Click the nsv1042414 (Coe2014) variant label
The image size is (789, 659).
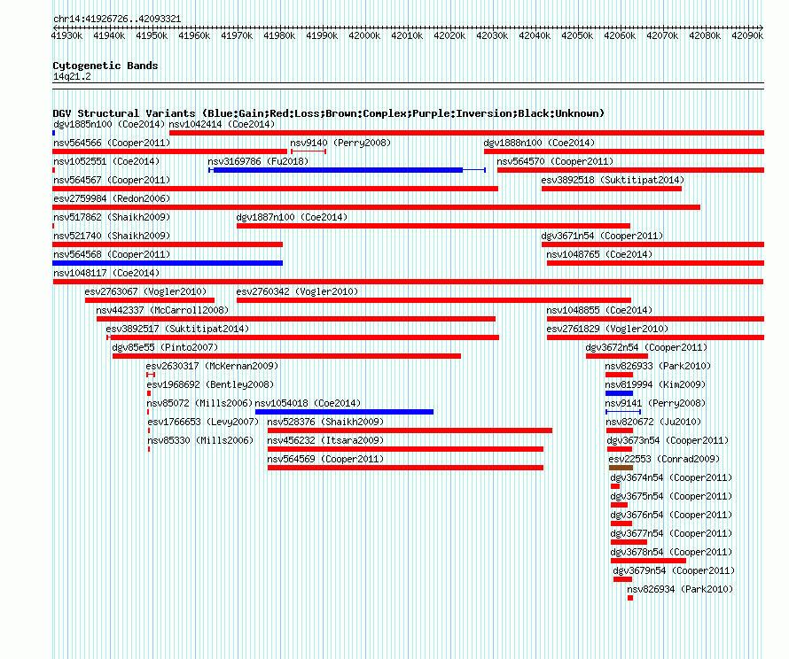[x=222, y=124]
